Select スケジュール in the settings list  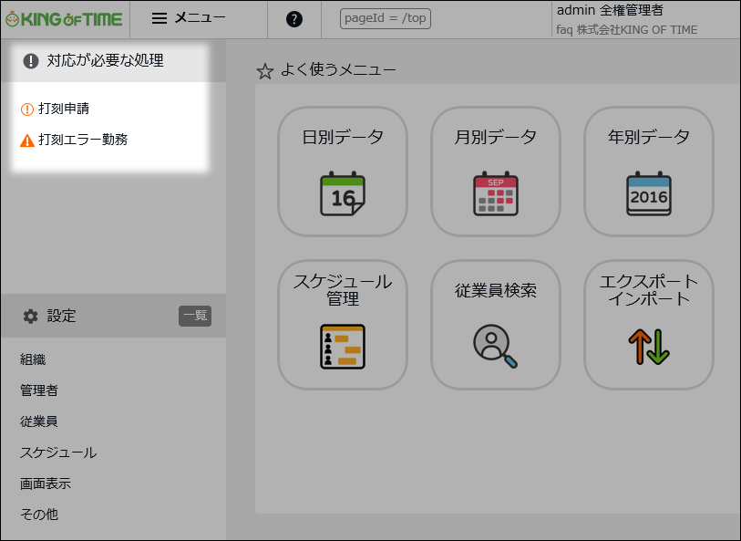coord(58,453)
